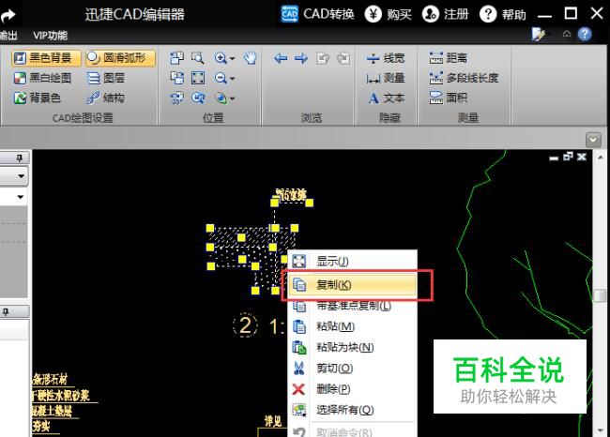The image size is (610, 437).
Task: Choose 粘贴(M) from the context menu
Action: pyautogui.click(x=353, y=326)
